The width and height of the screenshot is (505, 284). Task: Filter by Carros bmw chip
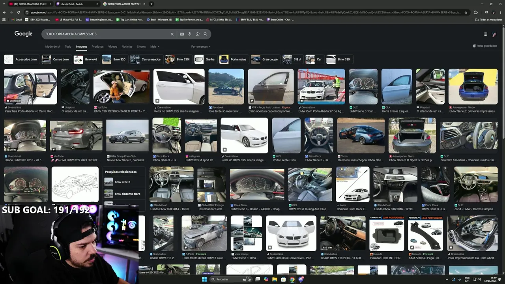56,60
